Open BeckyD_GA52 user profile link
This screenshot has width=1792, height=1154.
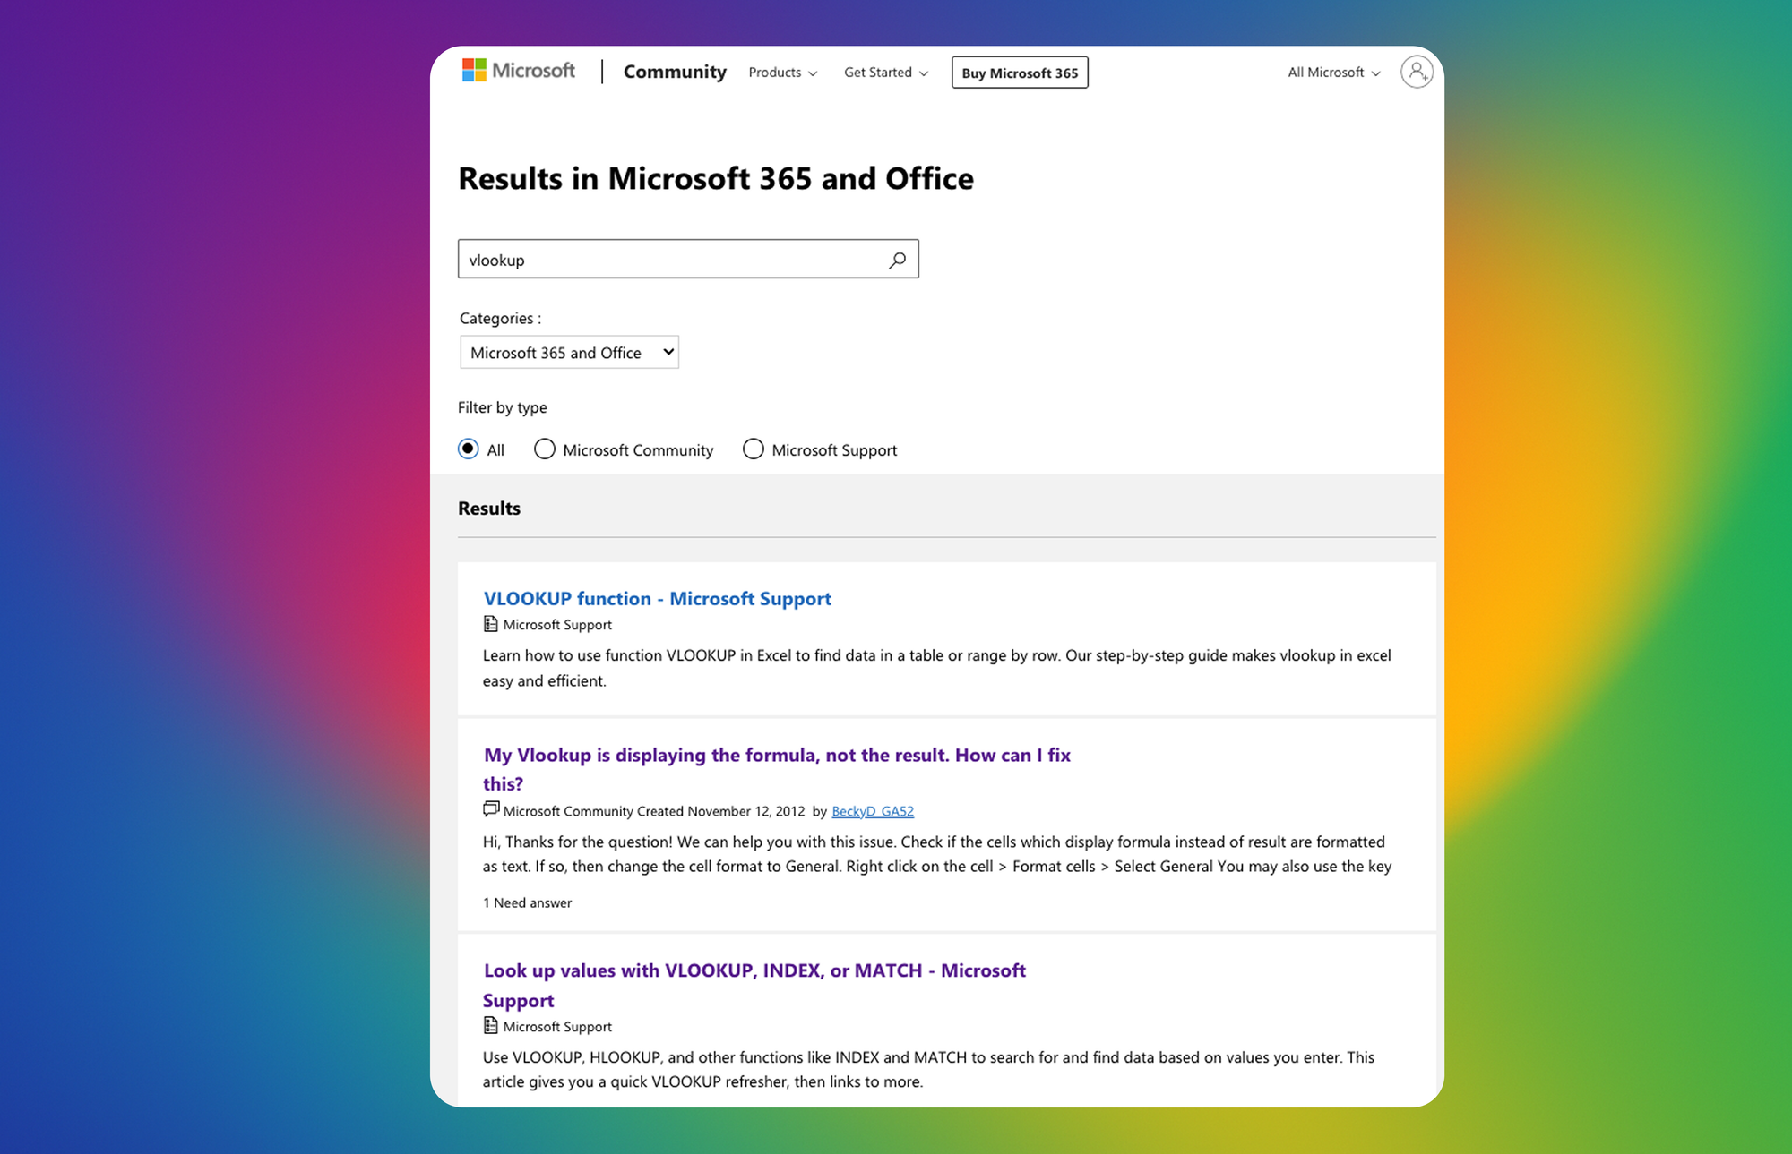tap(872, 811)
